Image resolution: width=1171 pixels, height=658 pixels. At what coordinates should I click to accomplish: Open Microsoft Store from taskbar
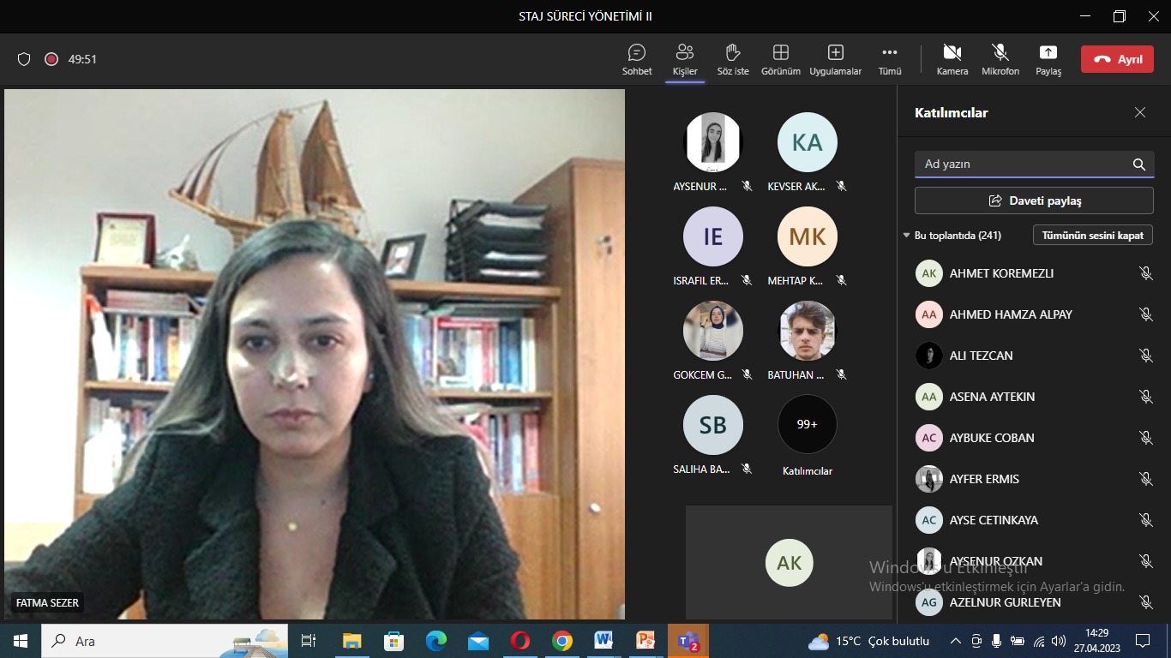(x=393, y=641)
